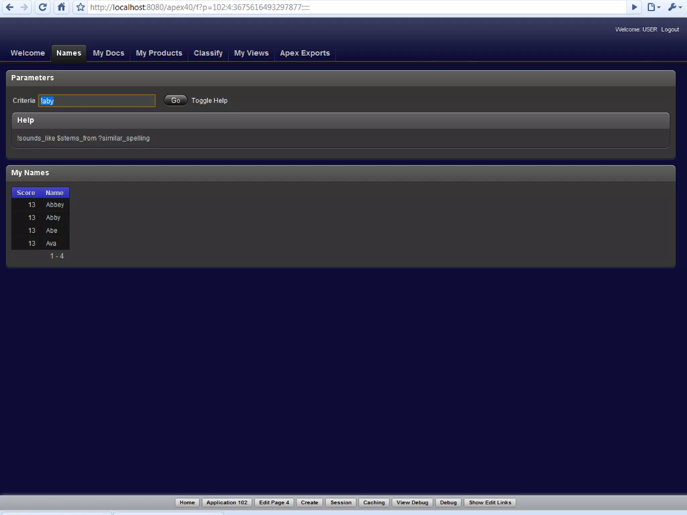Click the Logout link
The height and width of the screenshot is (515, 687).
[x=670, y=30]
